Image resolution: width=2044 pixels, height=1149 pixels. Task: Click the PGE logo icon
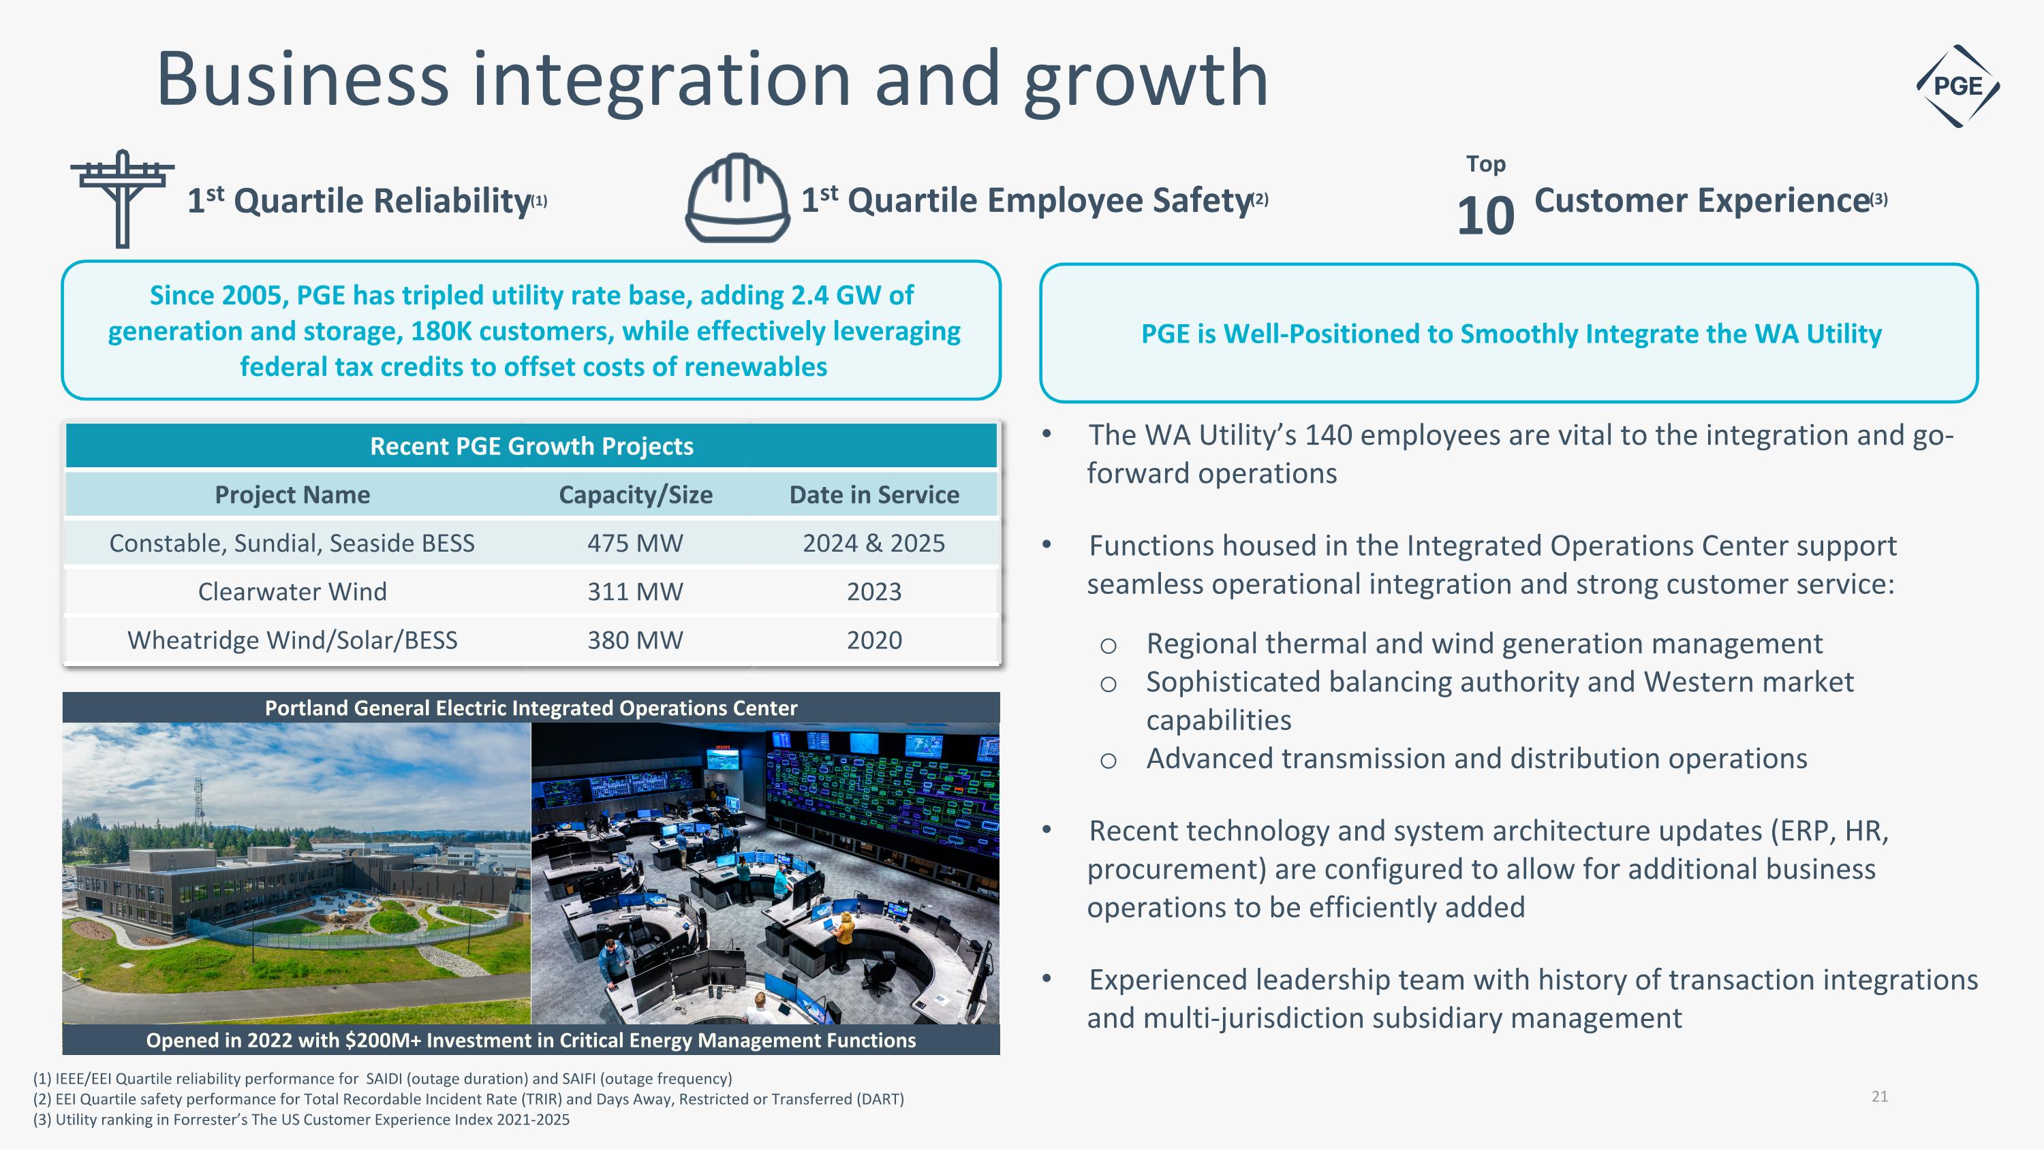point(1957,86)
